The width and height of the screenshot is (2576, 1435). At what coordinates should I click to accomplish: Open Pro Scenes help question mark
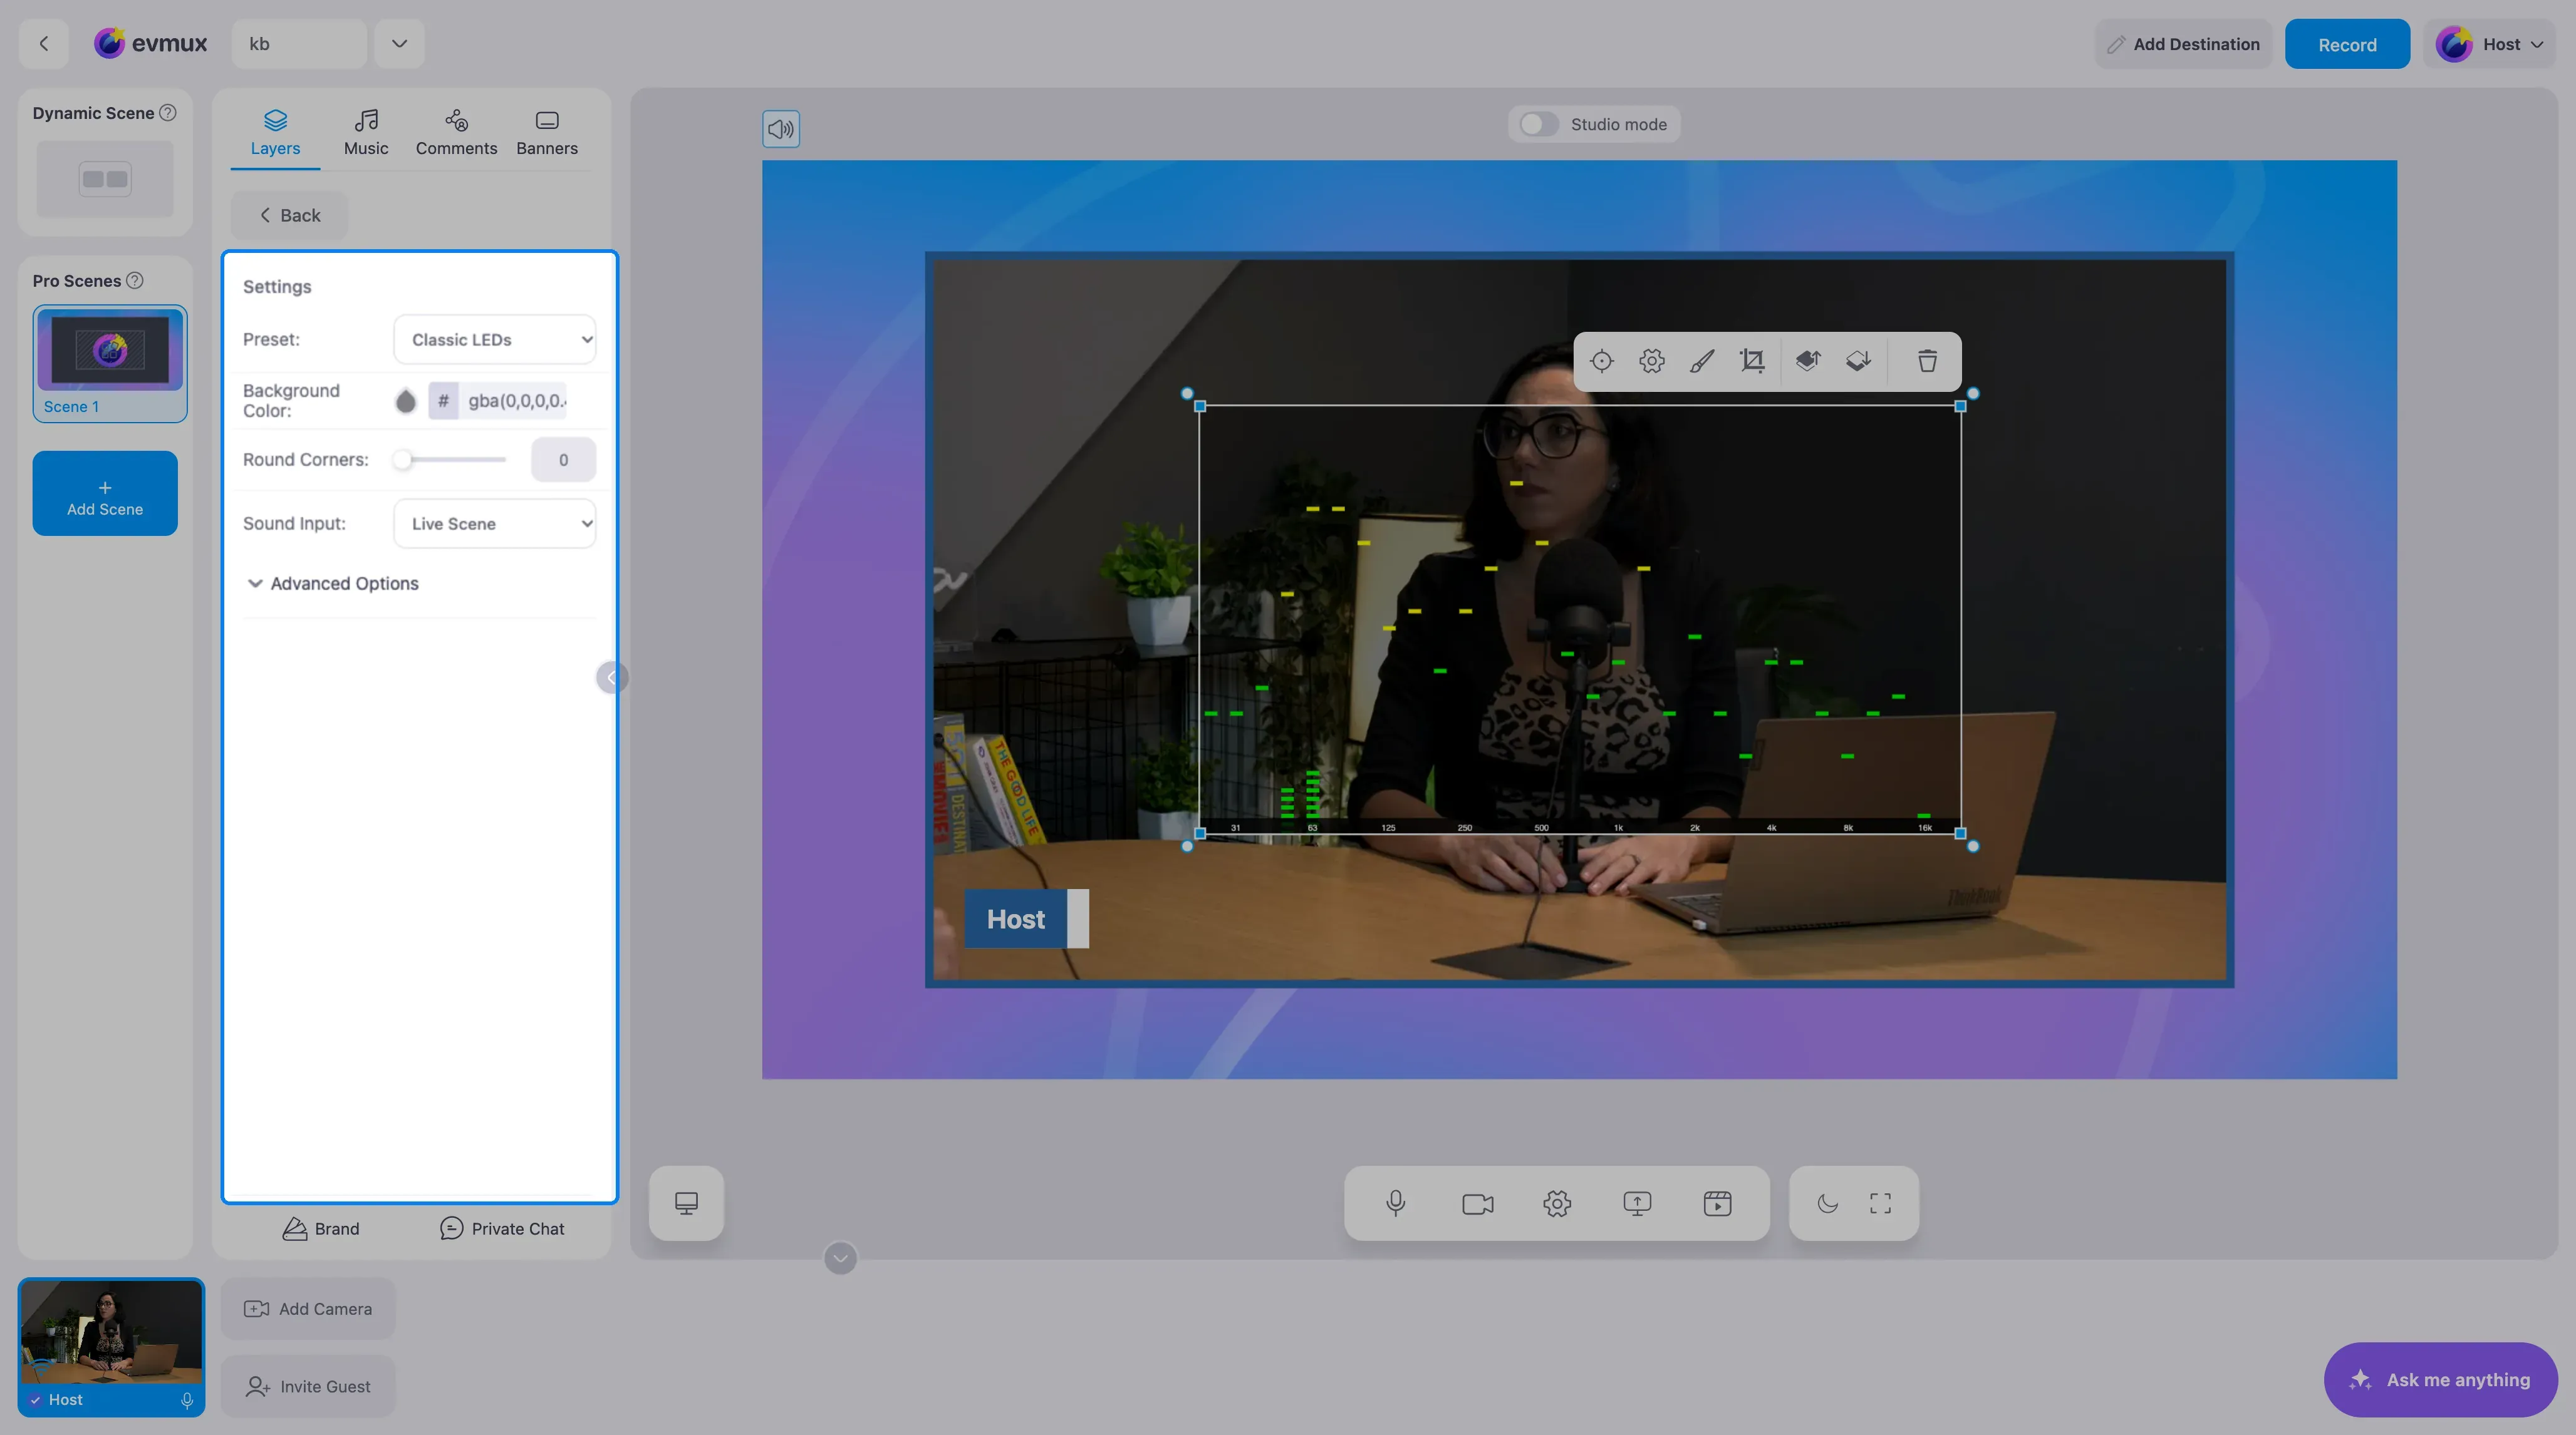[135, 281]
